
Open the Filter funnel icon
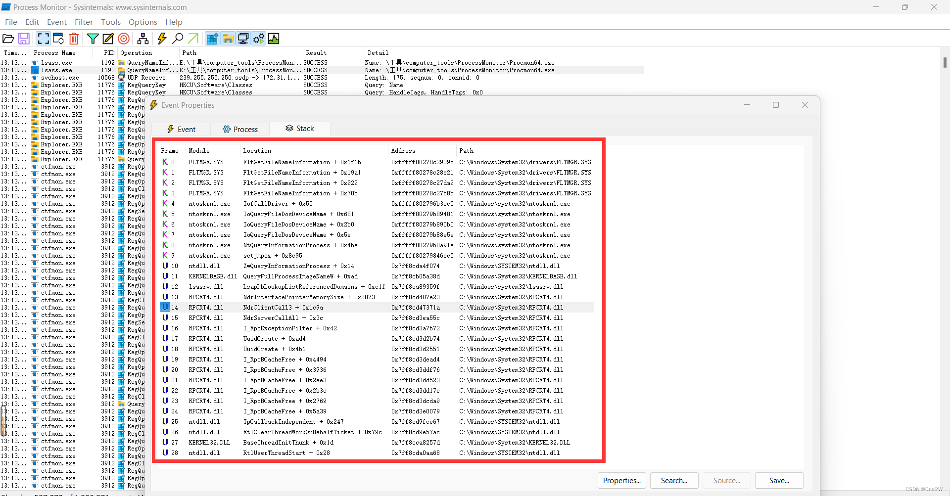[93, 39]
